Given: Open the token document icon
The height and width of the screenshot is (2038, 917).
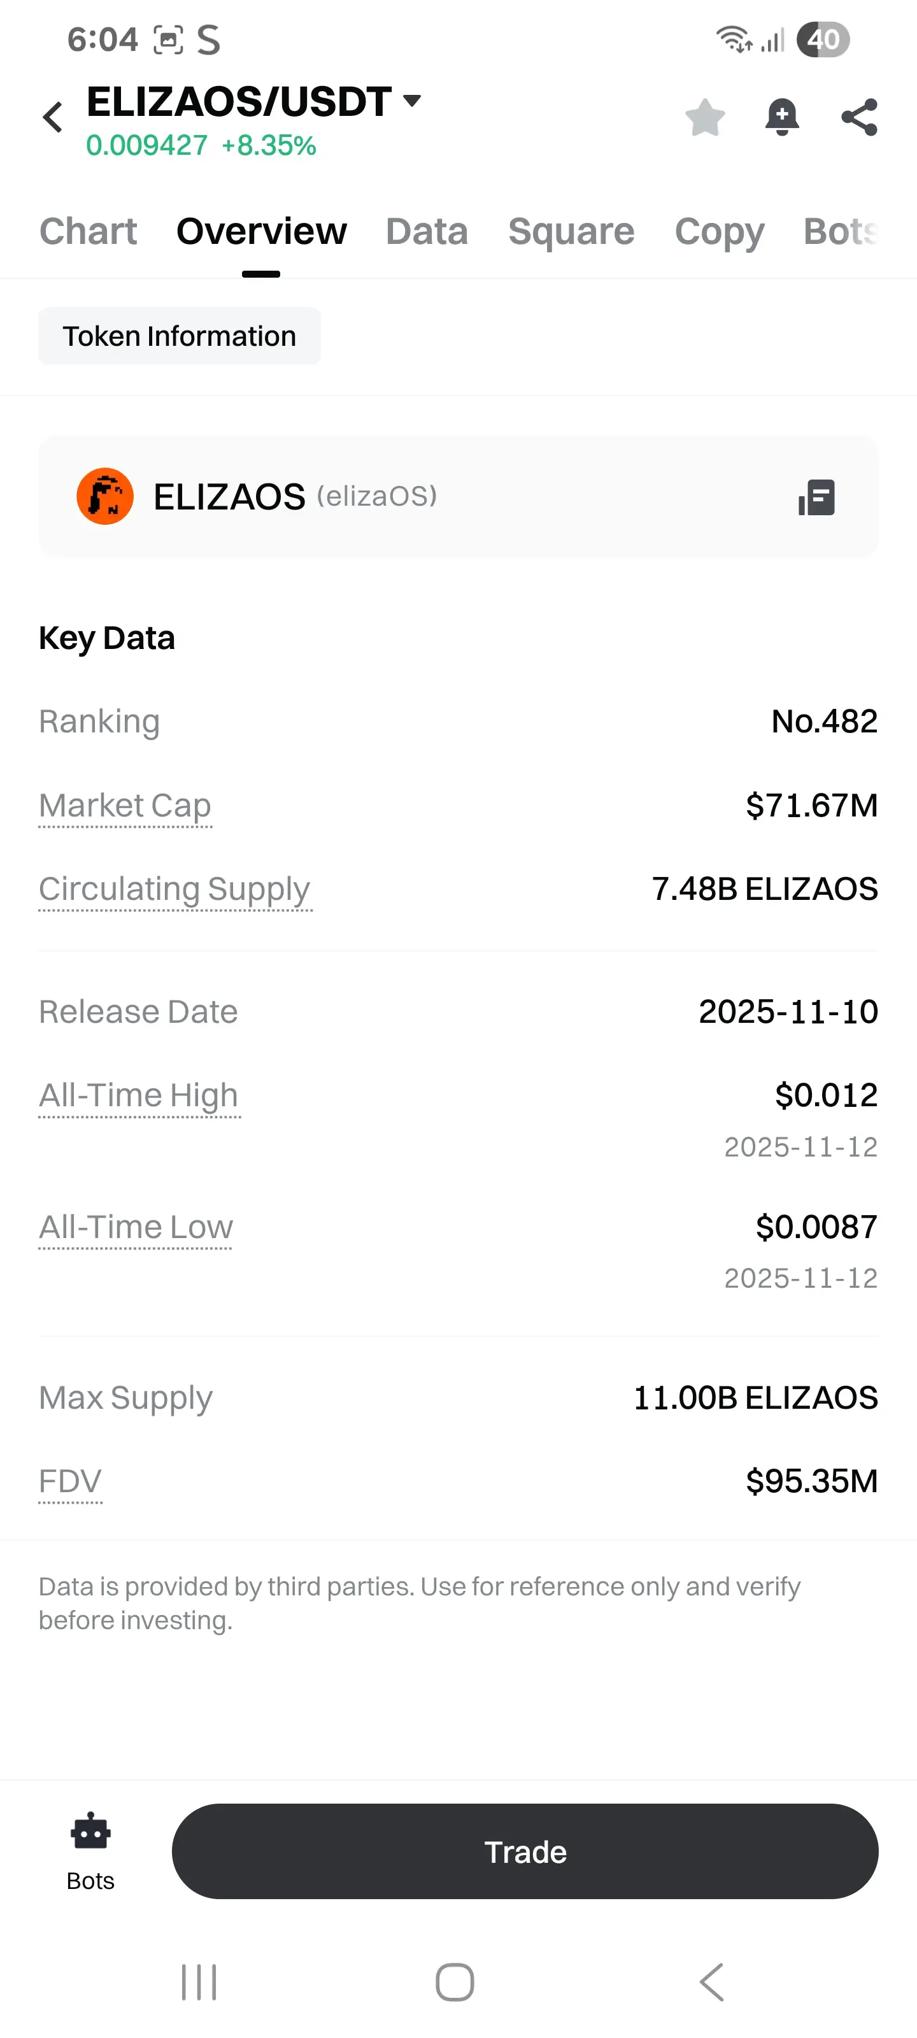Looking at the screenshot, I should [x=816, y=497].
